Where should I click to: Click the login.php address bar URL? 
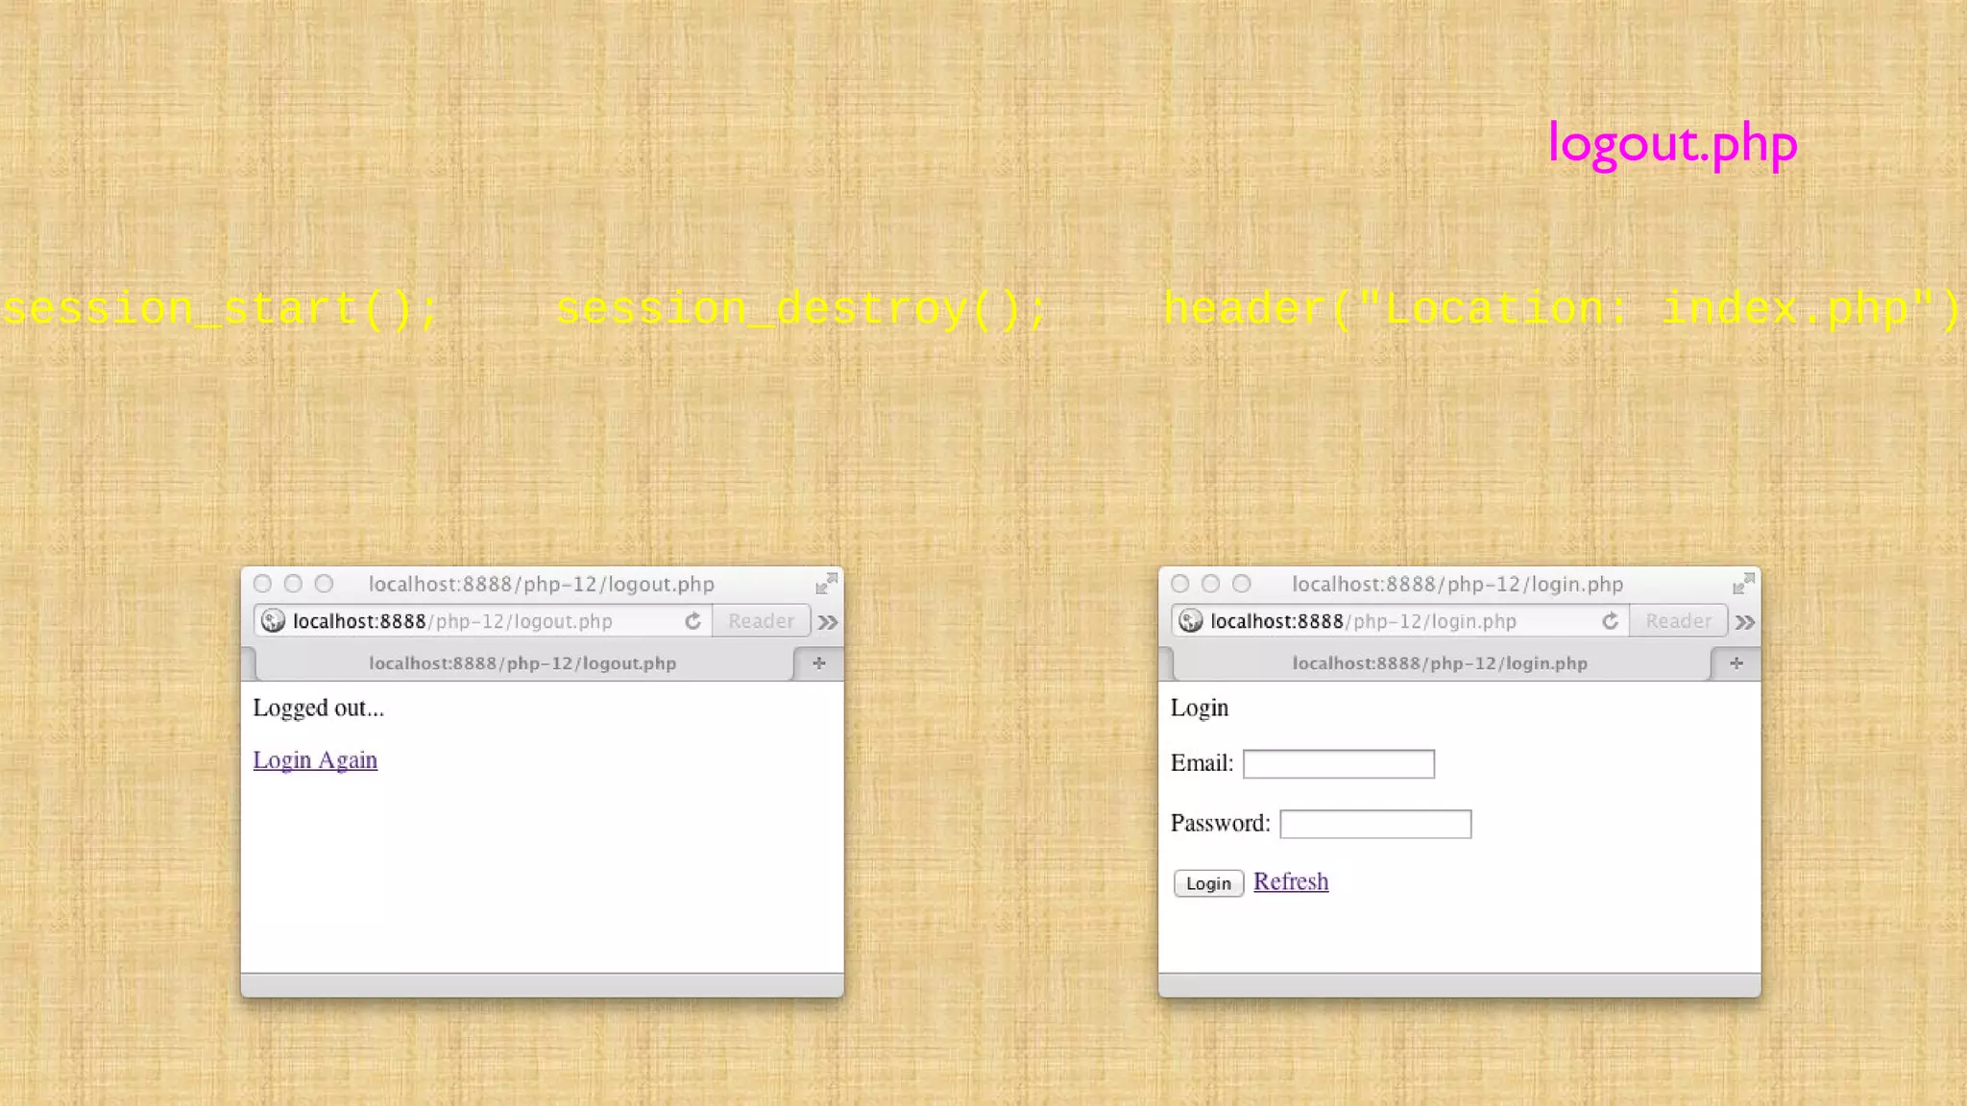click(x=1363, y=621)
